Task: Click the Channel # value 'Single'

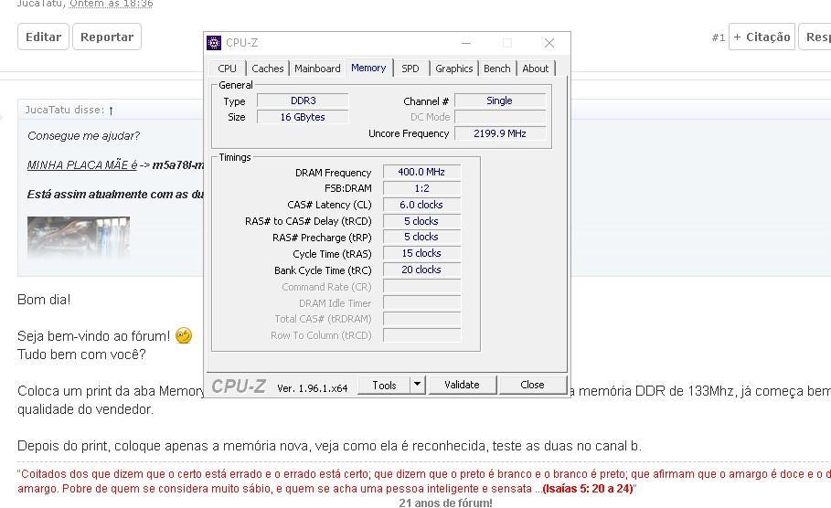Action: 500,101
